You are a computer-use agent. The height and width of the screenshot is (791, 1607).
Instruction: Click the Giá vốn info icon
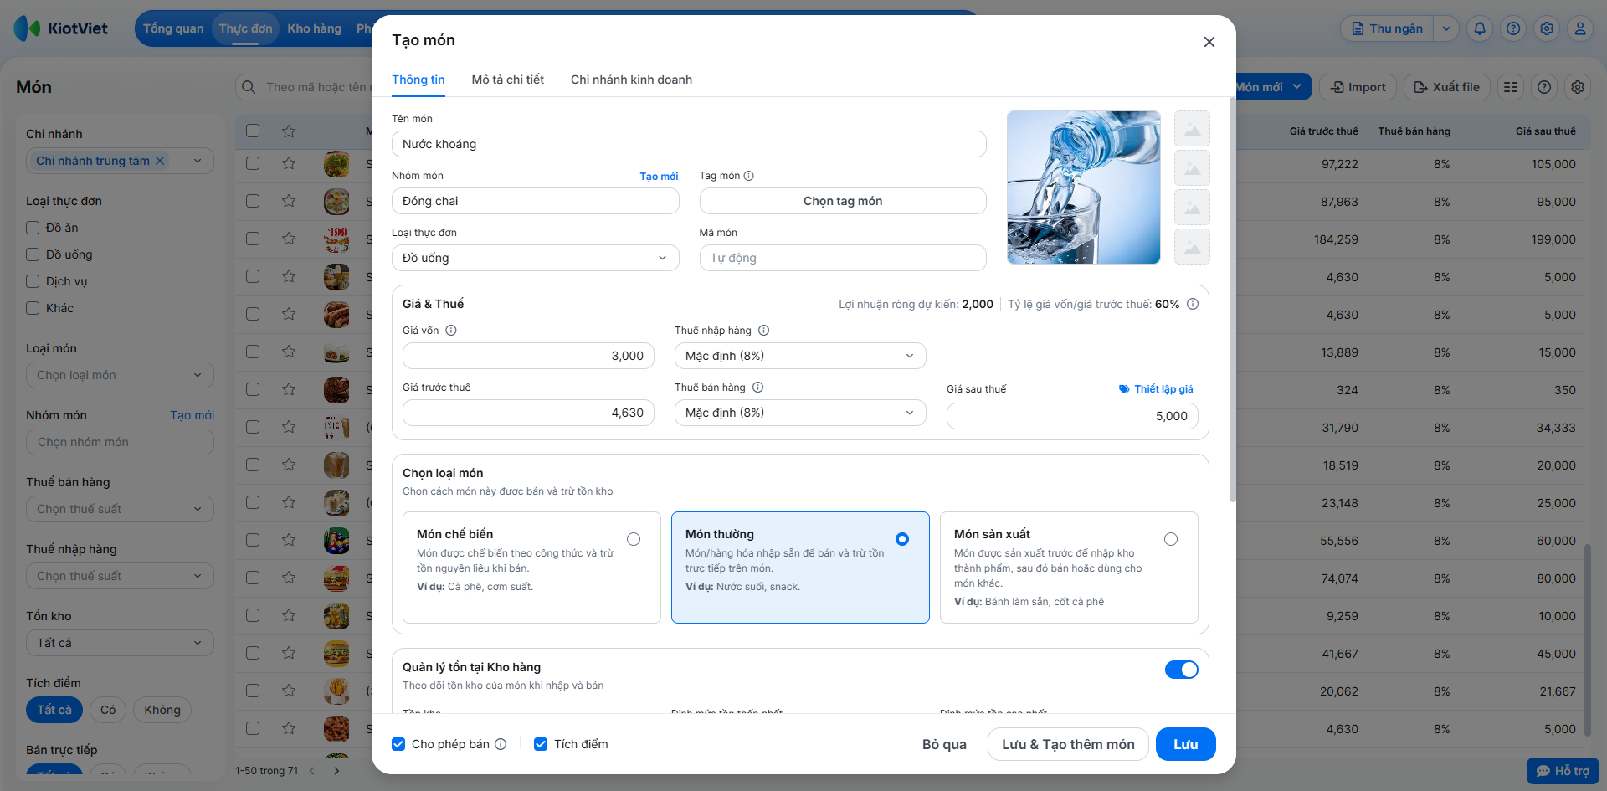(x=451, y=331)
